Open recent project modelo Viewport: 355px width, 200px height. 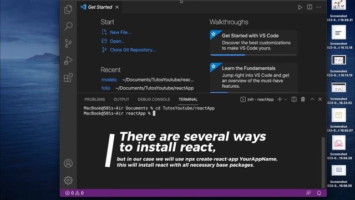[109, 79]
